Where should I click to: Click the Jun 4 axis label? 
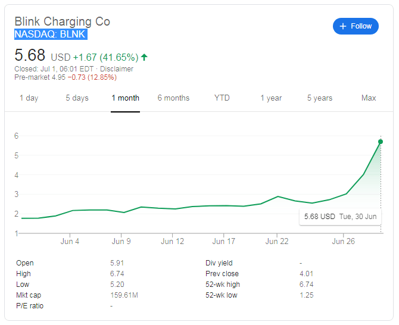click(70, 241)
